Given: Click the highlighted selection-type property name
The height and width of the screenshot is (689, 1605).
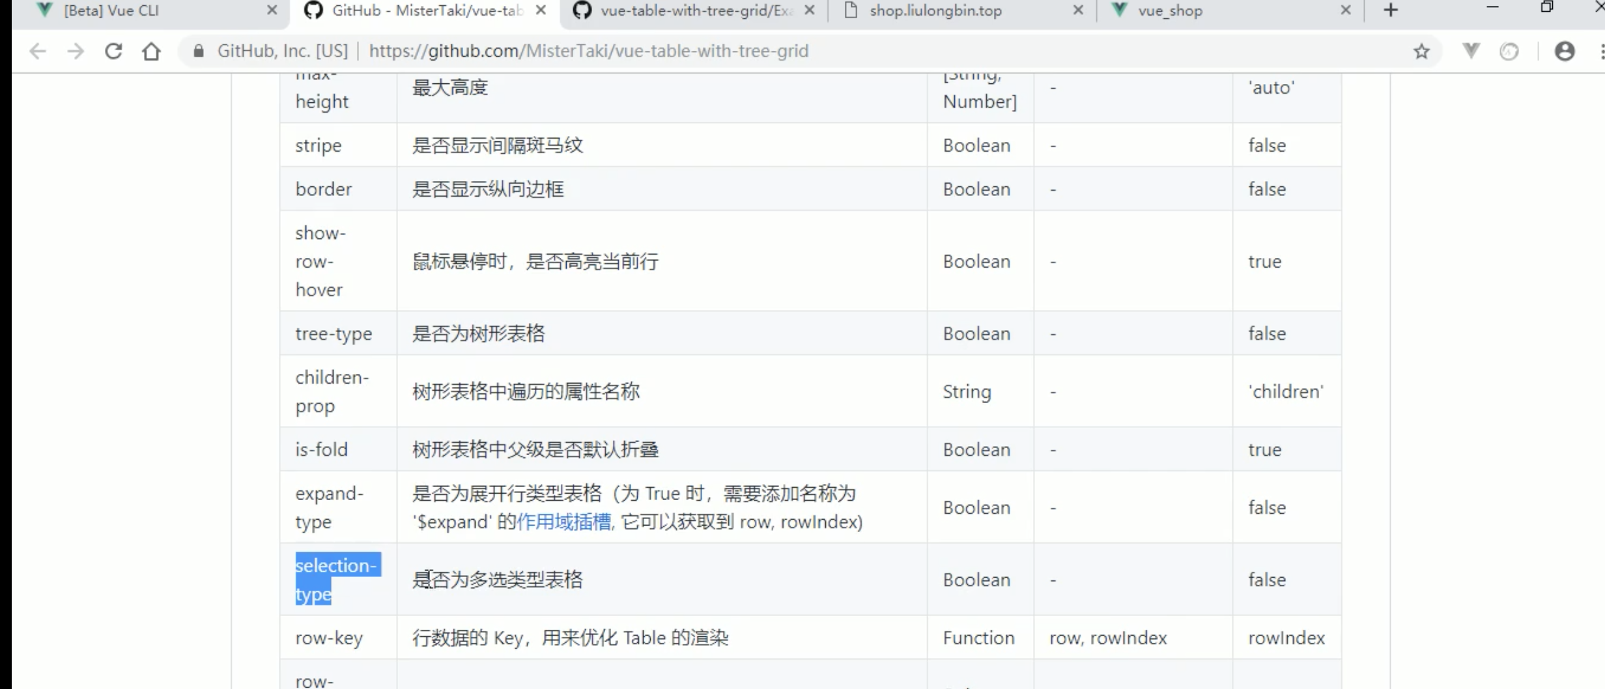Looking at the screenshot, I should point(337,580).
